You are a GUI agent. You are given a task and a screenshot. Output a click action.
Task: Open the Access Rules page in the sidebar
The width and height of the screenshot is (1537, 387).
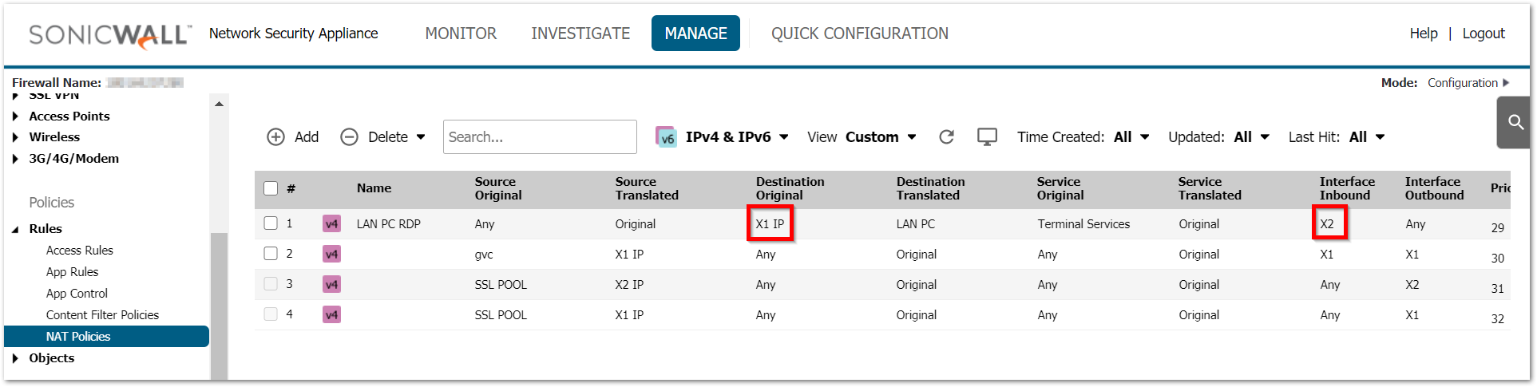point(80,251)
